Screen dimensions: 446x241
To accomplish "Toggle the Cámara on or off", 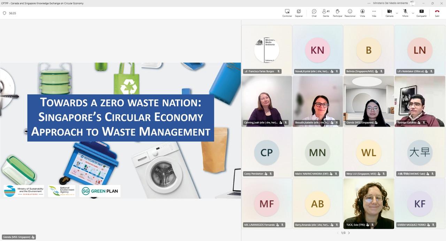I will point(389,13).
